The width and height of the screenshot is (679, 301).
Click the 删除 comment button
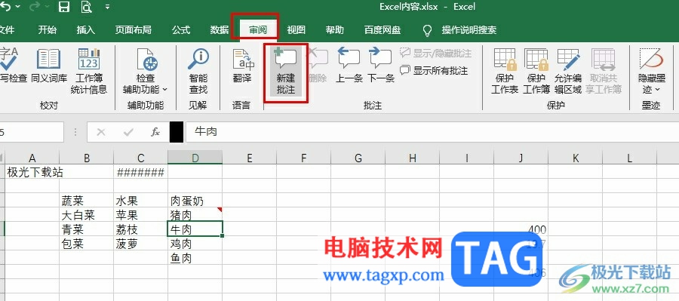coord(318,66)
